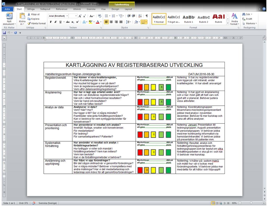Screen dimensions: 268x207
Task: Center-align the paragraph
Action: point(111,22)
